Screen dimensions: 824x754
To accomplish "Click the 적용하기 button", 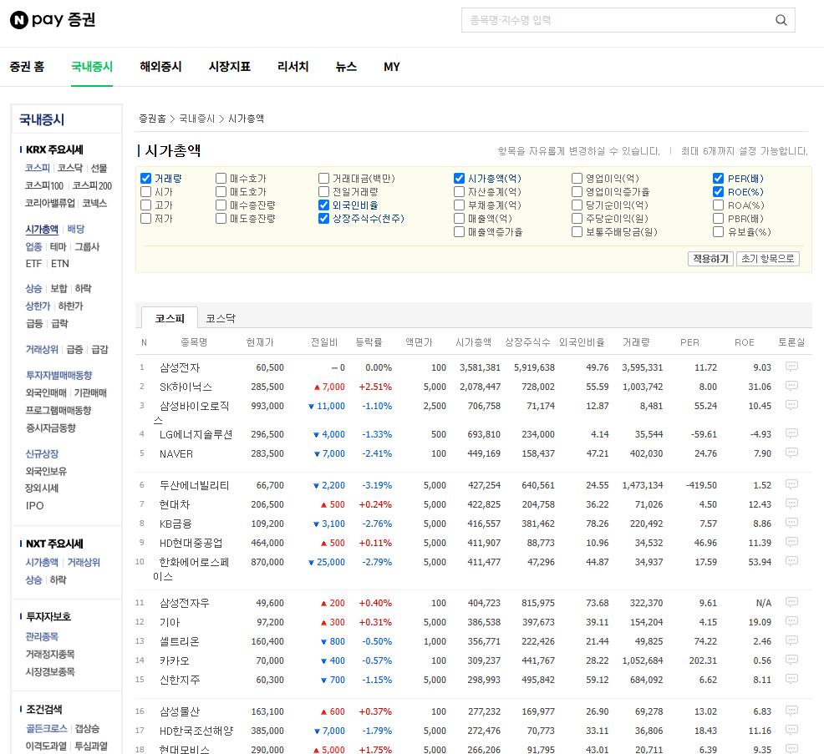I will click(710, 259).
